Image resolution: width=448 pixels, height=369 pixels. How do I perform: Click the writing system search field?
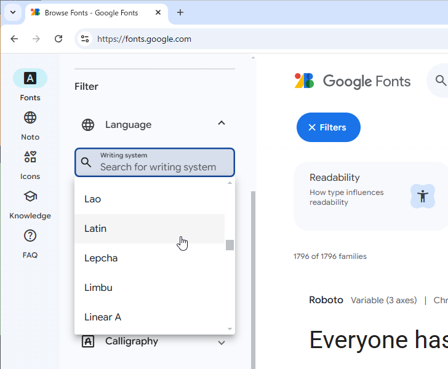click(158, 167)
